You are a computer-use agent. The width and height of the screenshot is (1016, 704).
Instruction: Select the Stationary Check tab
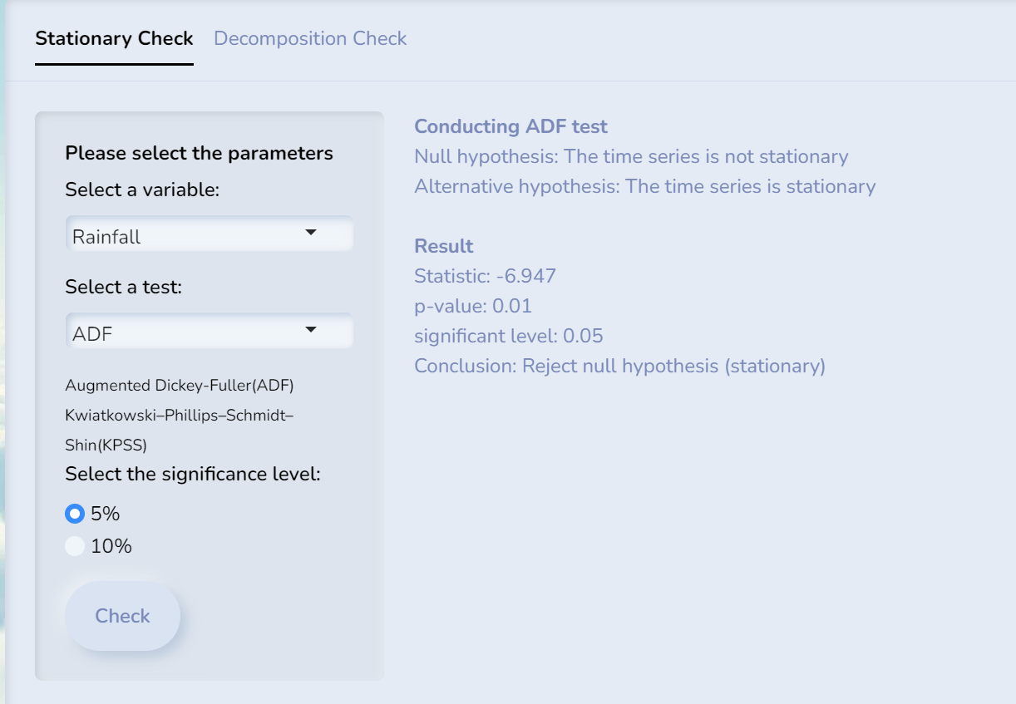click(x=114, y=39)
